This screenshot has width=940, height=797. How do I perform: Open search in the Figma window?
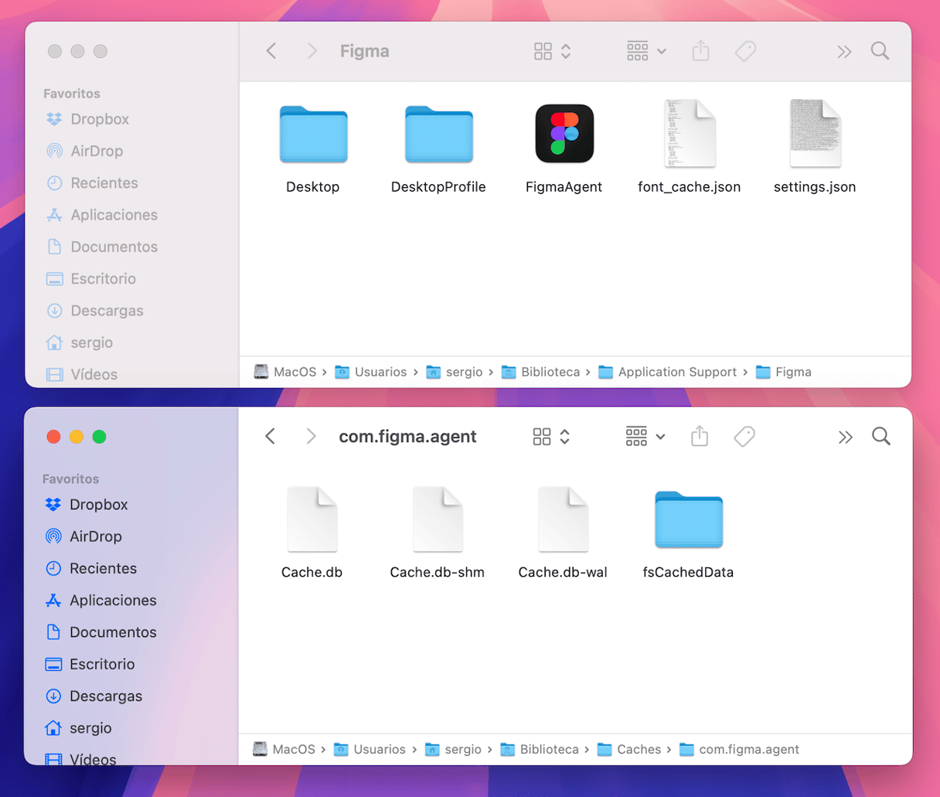880,52
